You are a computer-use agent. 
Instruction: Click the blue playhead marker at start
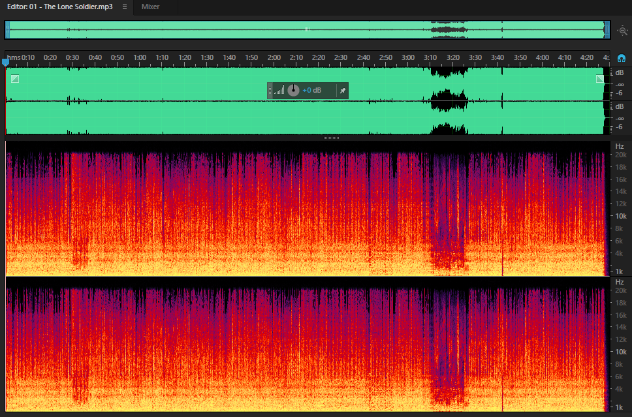click(5, 62)
